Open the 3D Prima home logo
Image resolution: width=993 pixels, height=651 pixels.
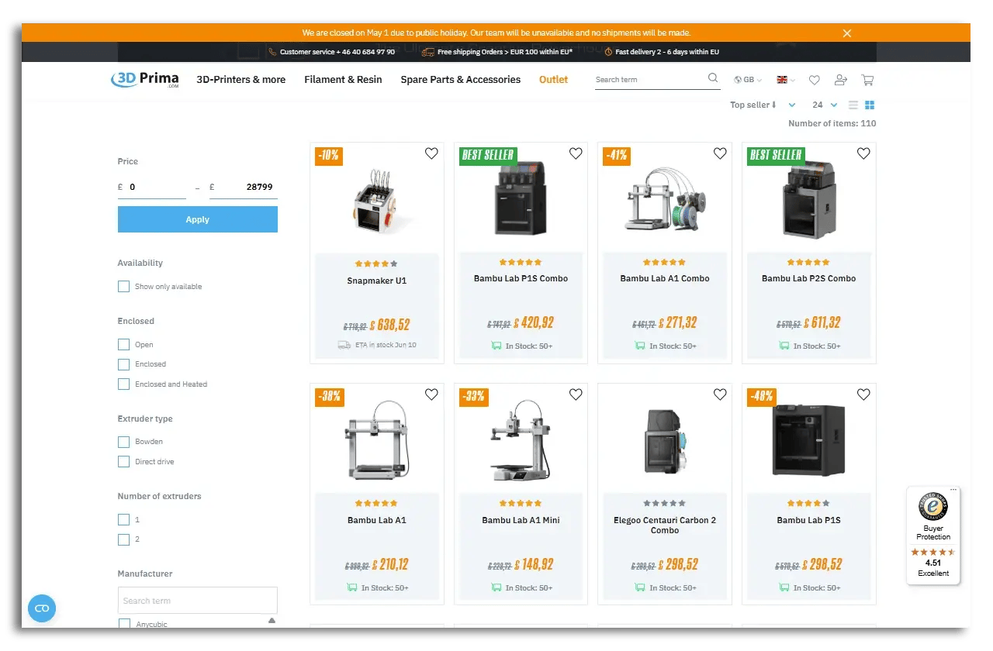click(145, 80)
